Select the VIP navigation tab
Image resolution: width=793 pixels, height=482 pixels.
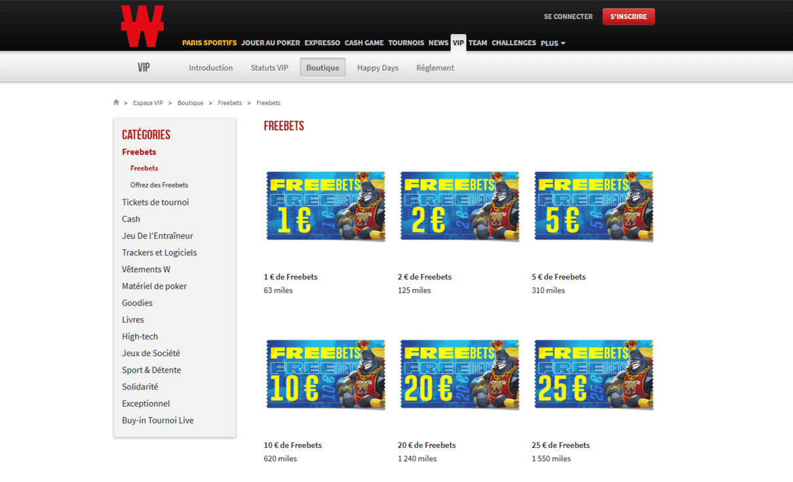(x=458, y=43)
